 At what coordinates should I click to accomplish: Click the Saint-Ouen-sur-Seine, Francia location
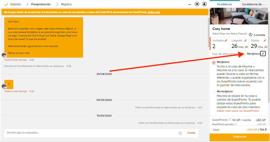[x=229, y=34]
